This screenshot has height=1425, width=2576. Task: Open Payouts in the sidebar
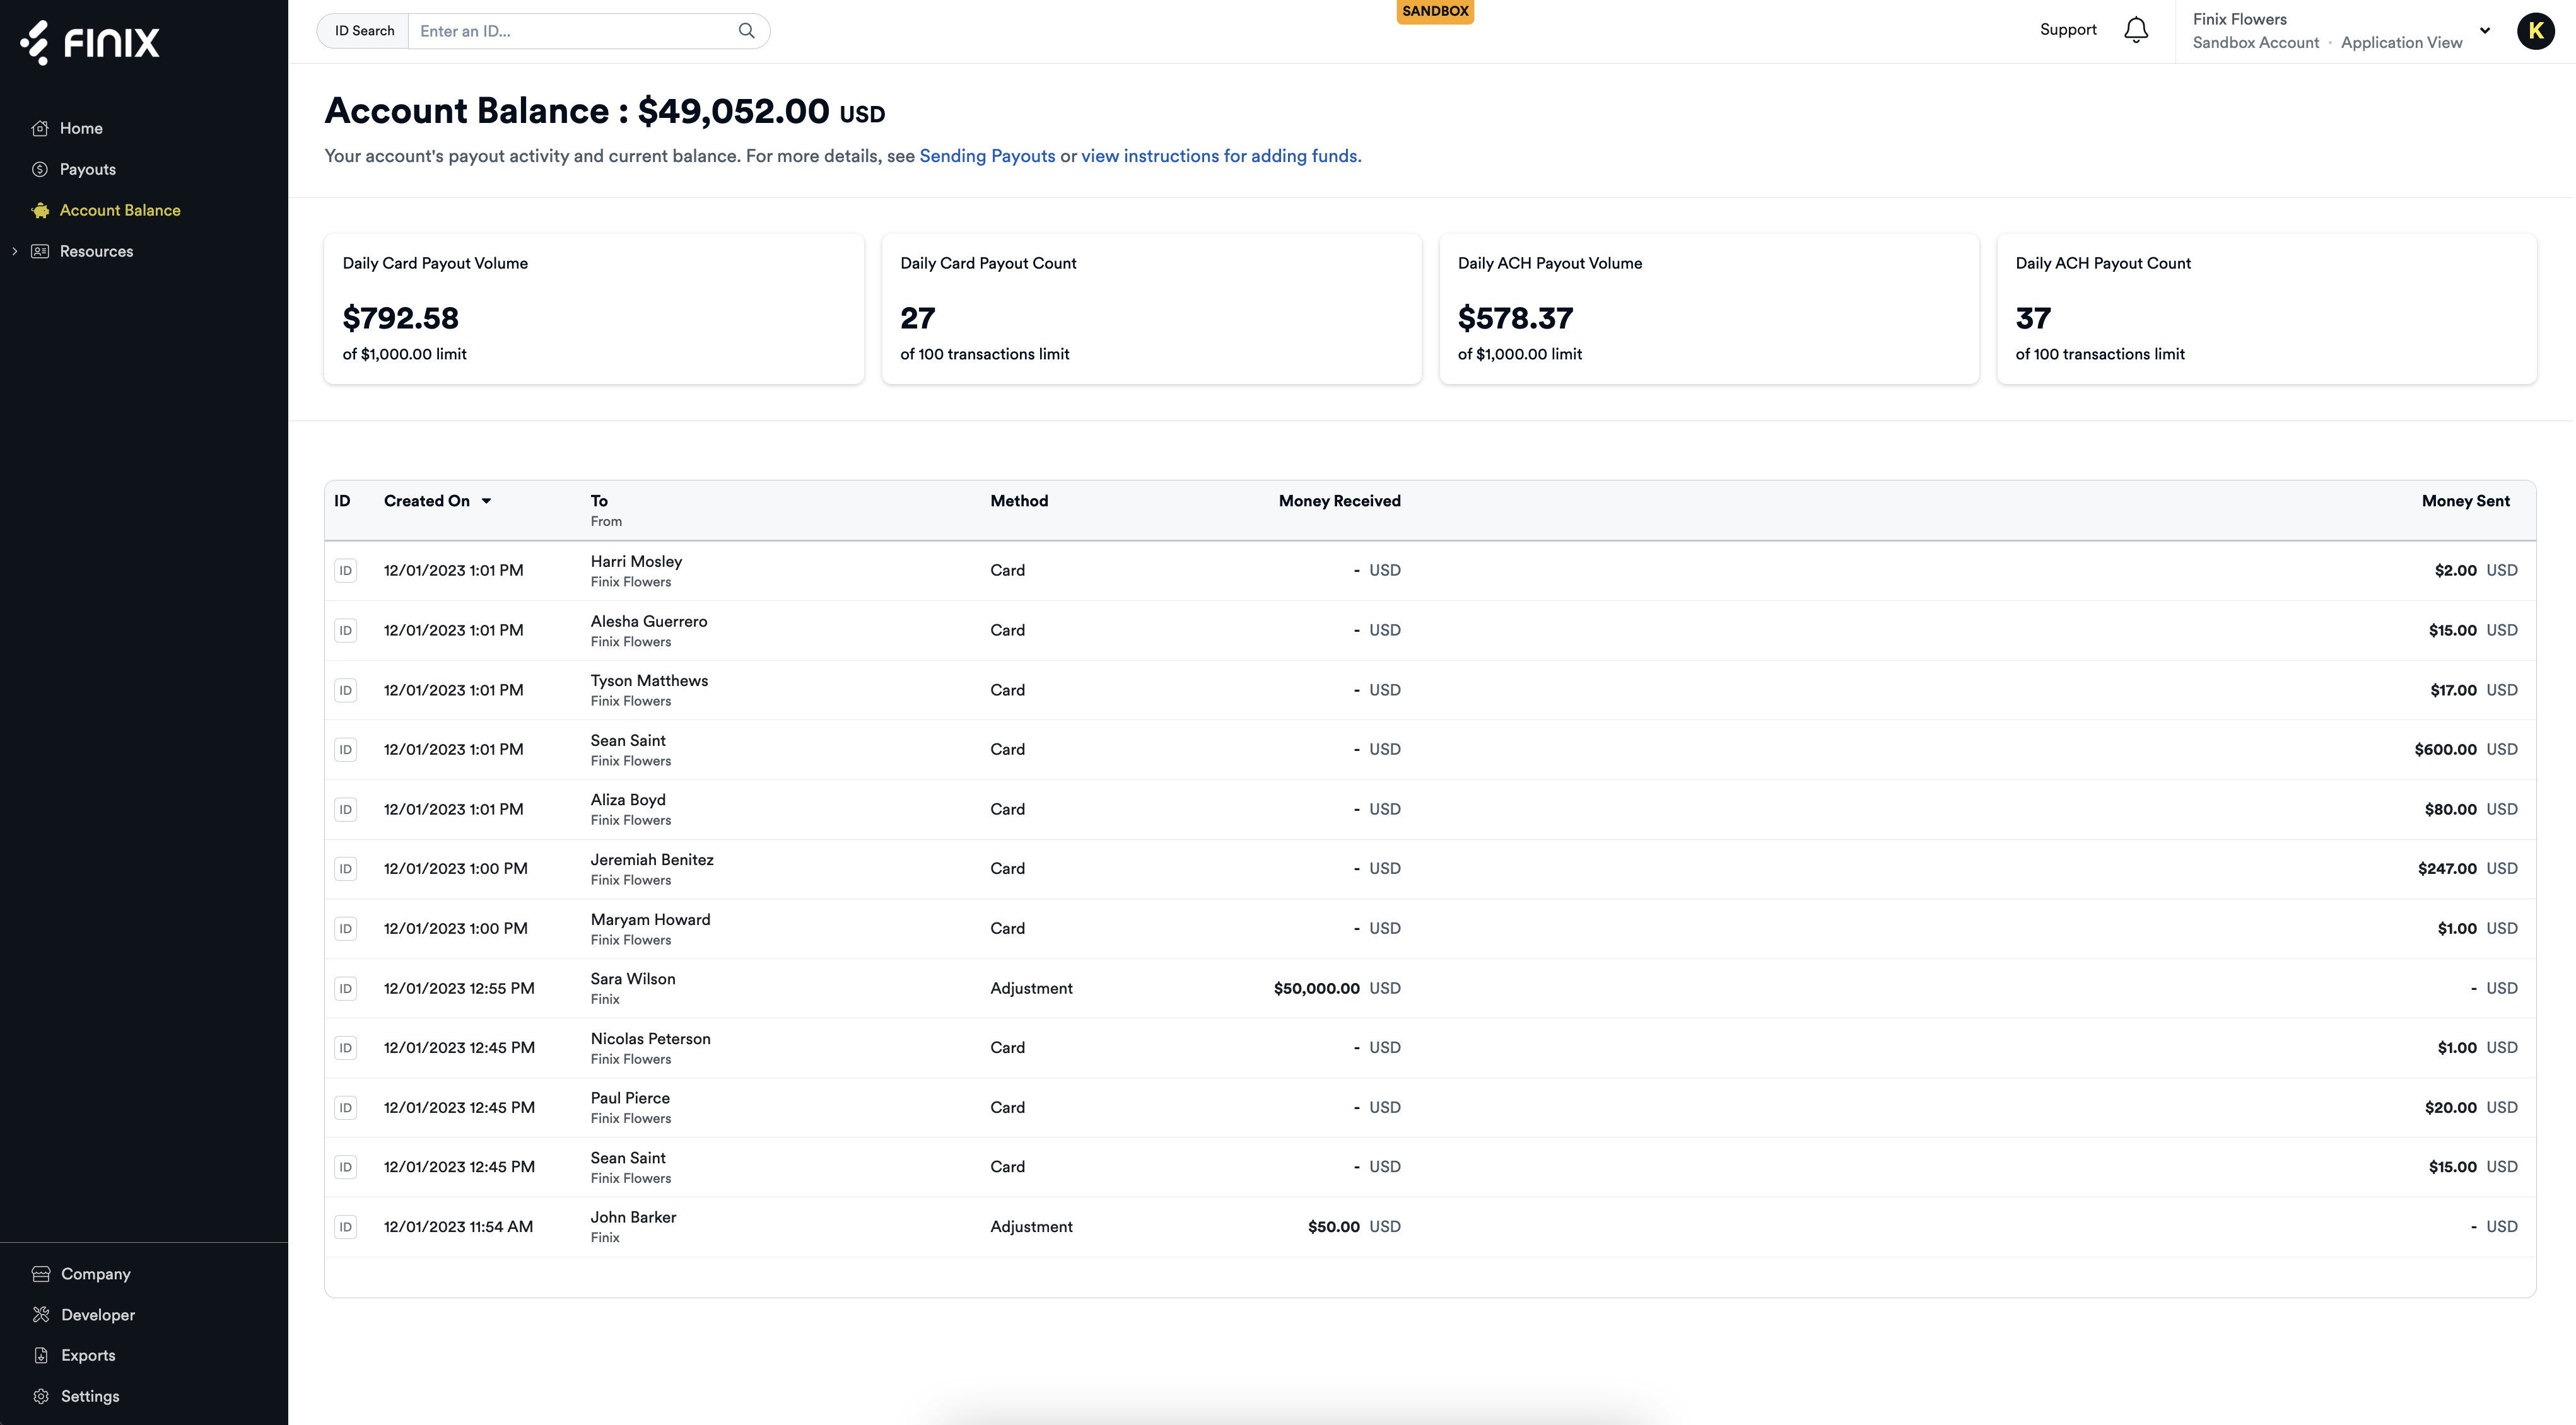pyautogui.click(x=88, y=169)
